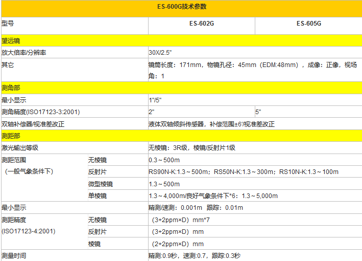Click the 测角部 section header
362x261 pixels.
pos(11,88)
